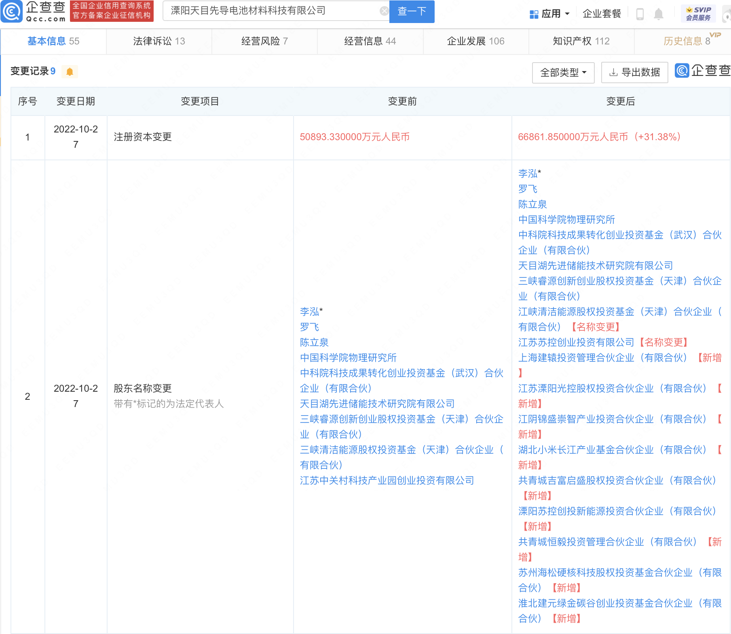The width and height of the screenshot is (731, 634).
Task: Click the 应用 grid icon
Action: tap(534, 14)
